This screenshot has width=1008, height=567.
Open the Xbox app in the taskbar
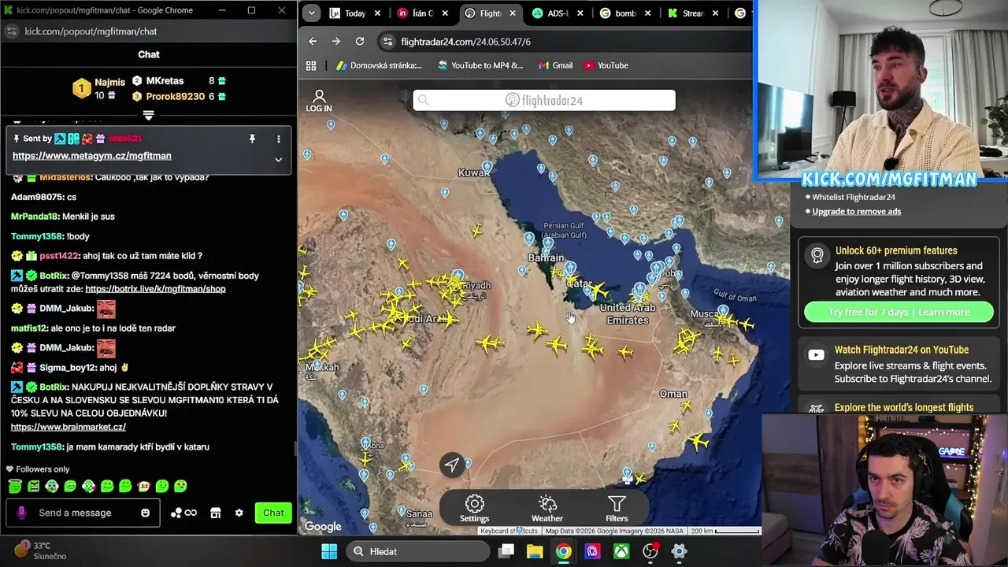point(621,551)
